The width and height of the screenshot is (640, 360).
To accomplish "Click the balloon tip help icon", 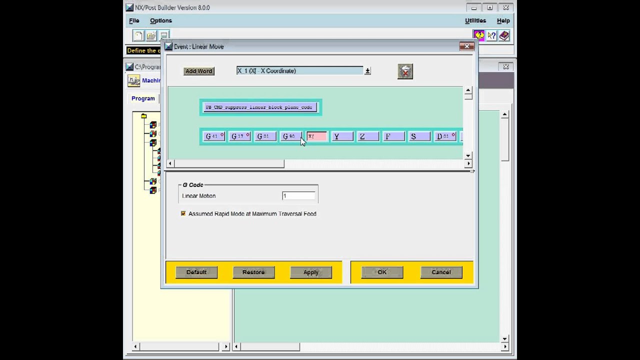I will 479,35.
